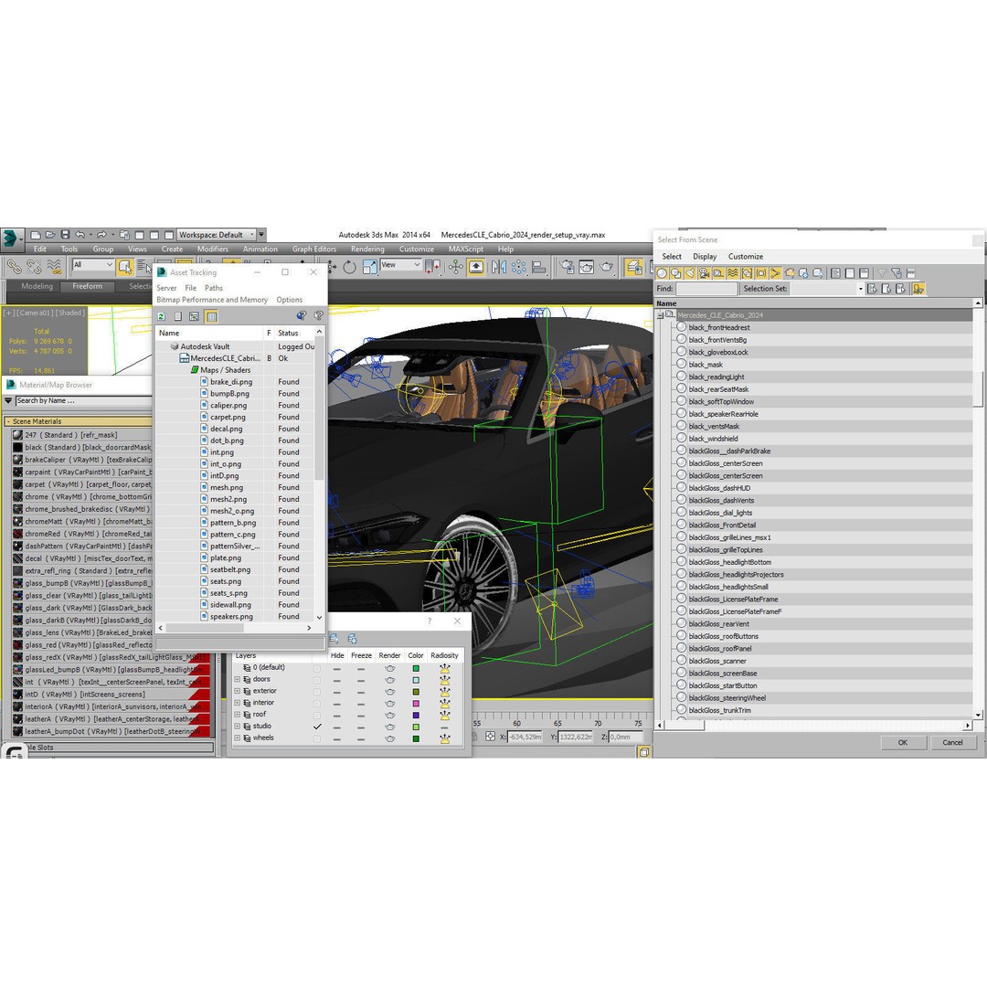Click Cancel in Select From Scene
The height and width of the screenshot is (987, 987).
951,742
